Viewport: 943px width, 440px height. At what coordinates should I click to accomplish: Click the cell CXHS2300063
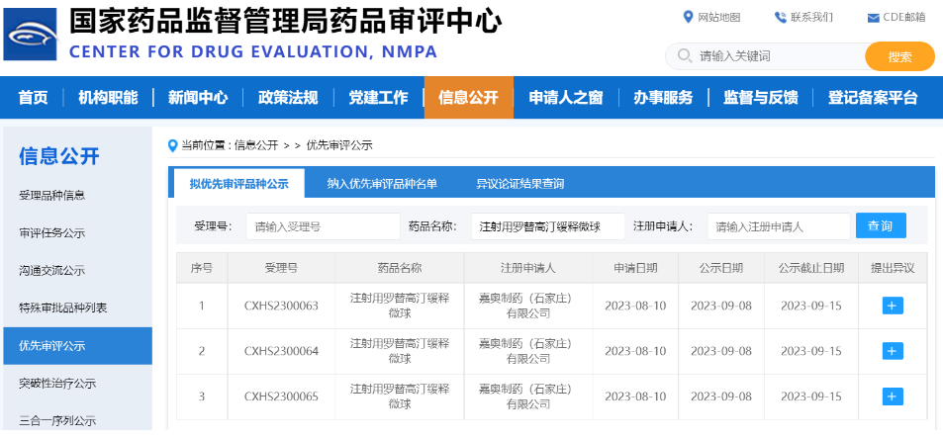click(281, 306)
